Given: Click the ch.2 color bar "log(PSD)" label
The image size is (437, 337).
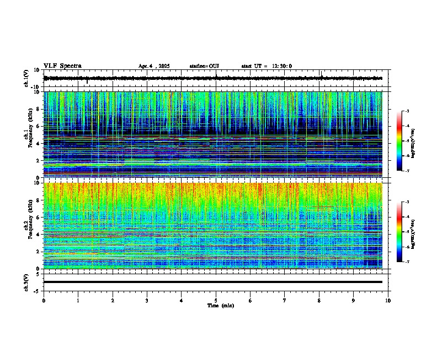Looking at the screenshot, I should tap(413, 233).
